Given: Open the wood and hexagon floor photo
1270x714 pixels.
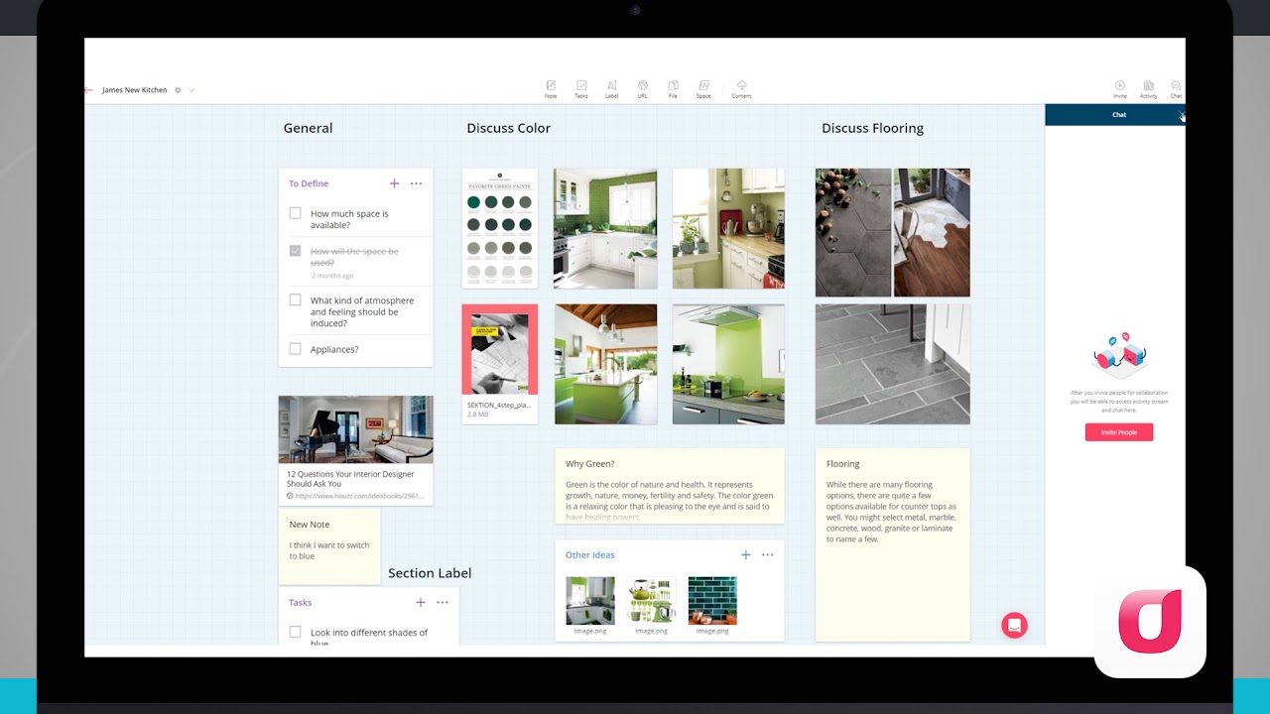Looking at the screenshot, I should [932, 232].
